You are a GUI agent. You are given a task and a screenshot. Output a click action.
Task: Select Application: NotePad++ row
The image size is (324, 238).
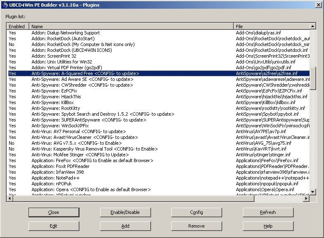tap(159, 178)
